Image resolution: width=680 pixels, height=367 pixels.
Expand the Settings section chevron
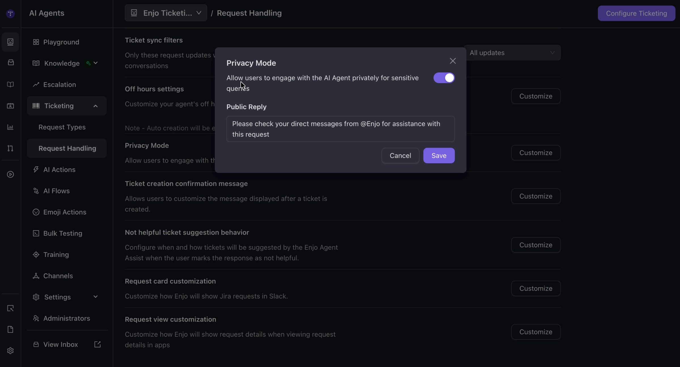pos(96,297)
